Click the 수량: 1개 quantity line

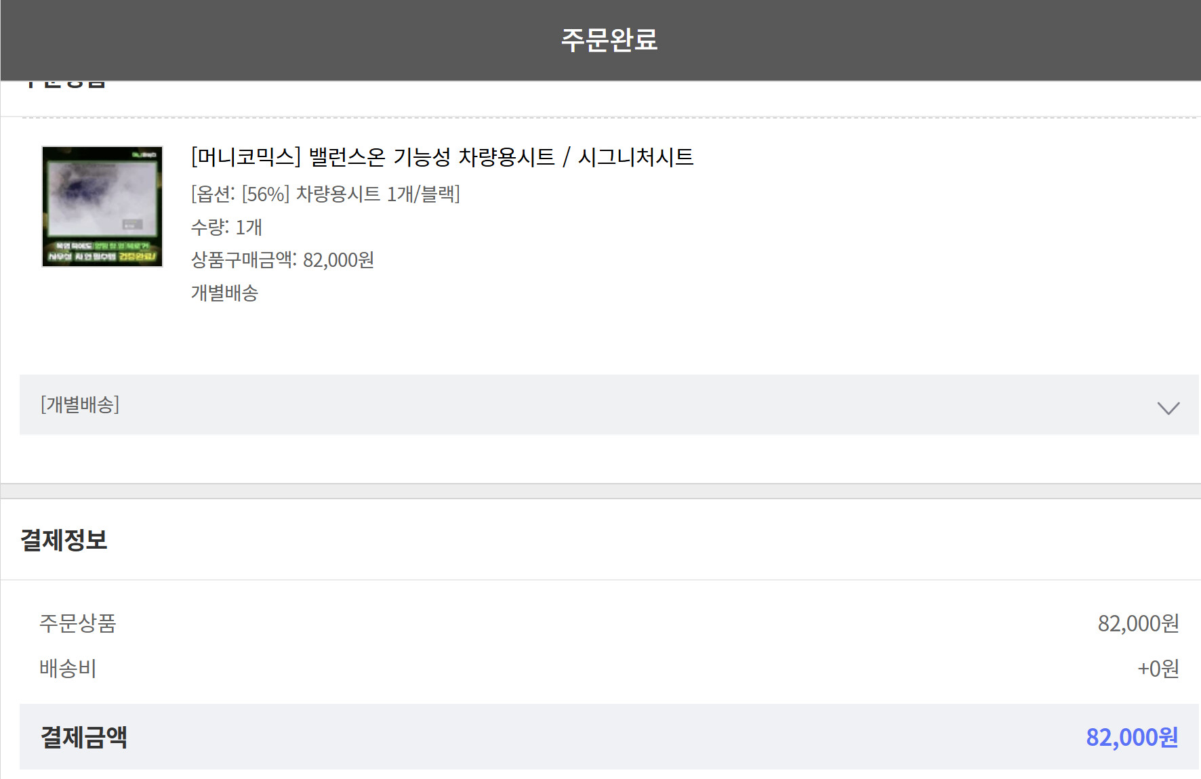click(226, 227)
